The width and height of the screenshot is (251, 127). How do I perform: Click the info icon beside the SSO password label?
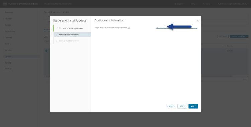click(129, 28)
